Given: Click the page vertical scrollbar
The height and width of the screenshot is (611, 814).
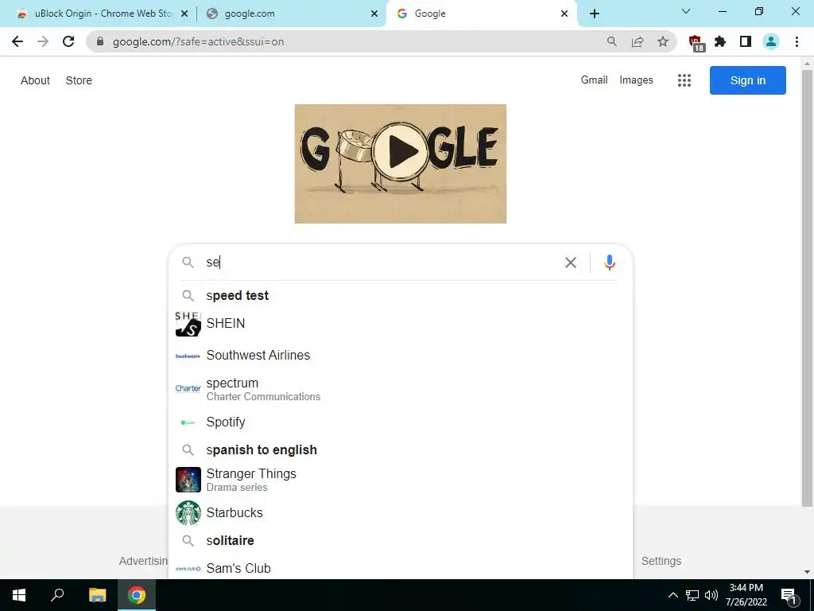Looking at the screenshot, I should 807,288.
